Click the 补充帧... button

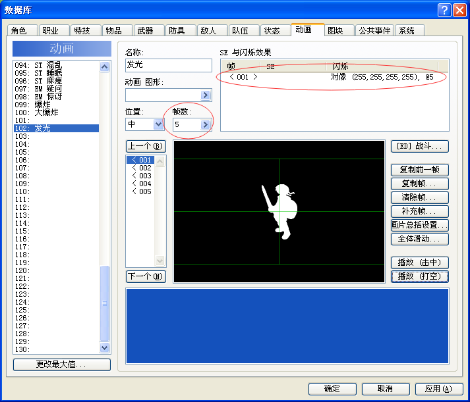[420, 211]
